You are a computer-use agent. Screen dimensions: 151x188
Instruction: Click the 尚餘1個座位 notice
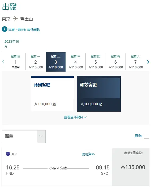[133, 153]
